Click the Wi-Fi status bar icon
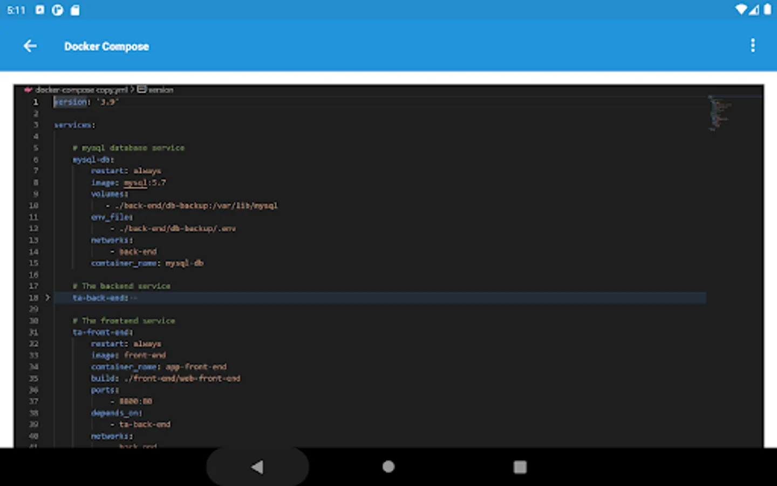 coord(742,9)
